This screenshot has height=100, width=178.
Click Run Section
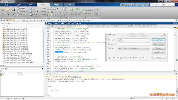pos(88,10)
